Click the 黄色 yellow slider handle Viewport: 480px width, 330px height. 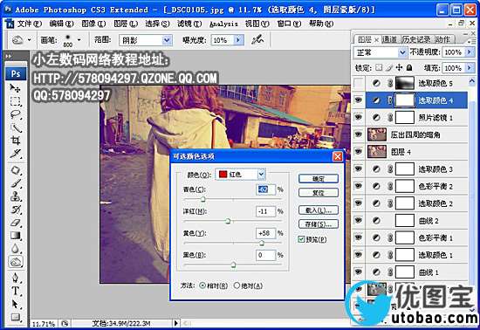[x=262, y=244]
